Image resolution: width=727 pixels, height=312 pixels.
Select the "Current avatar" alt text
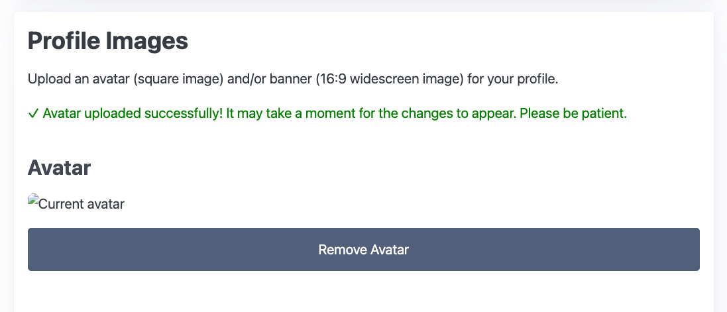[x=82, y=204]
